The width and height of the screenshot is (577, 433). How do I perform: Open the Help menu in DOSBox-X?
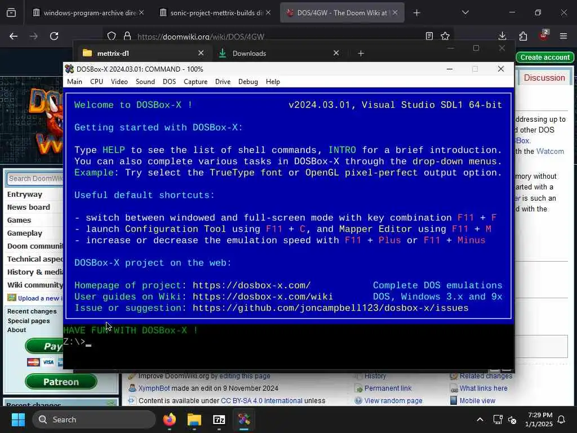point(273,82)
